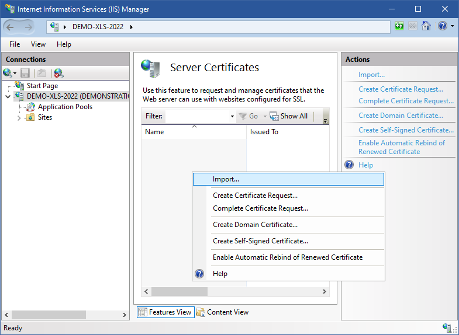Click left arrow of Connections pane scrollbar

(6, 315)
